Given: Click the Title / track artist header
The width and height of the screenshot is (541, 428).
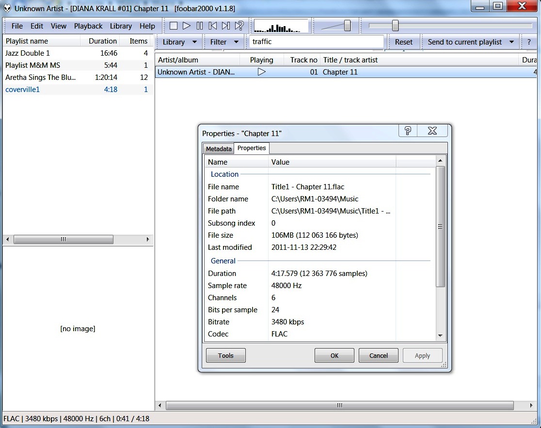Looking at the screenshot, I should click(419, 60).
